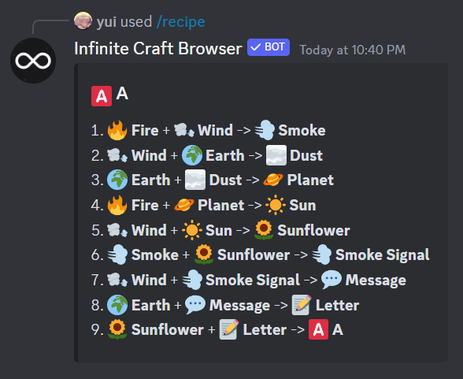
Task: Click the Smoke Signal emoji result in step 6
Action: (322, 255)
